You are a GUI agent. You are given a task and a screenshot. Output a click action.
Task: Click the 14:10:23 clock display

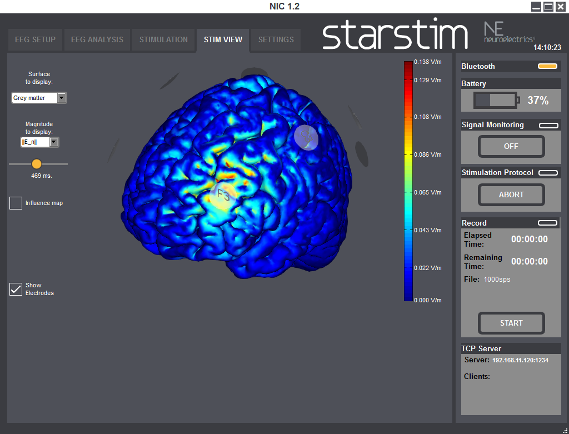[x=547, y=48]
